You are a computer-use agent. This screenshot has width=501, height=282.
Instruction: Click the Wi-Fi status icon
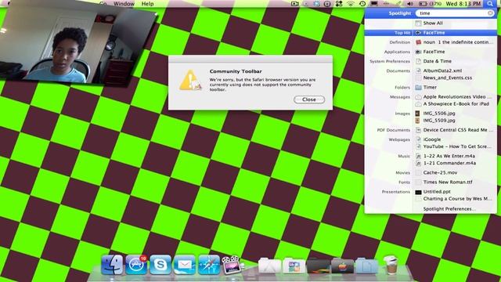pos(351,4)
